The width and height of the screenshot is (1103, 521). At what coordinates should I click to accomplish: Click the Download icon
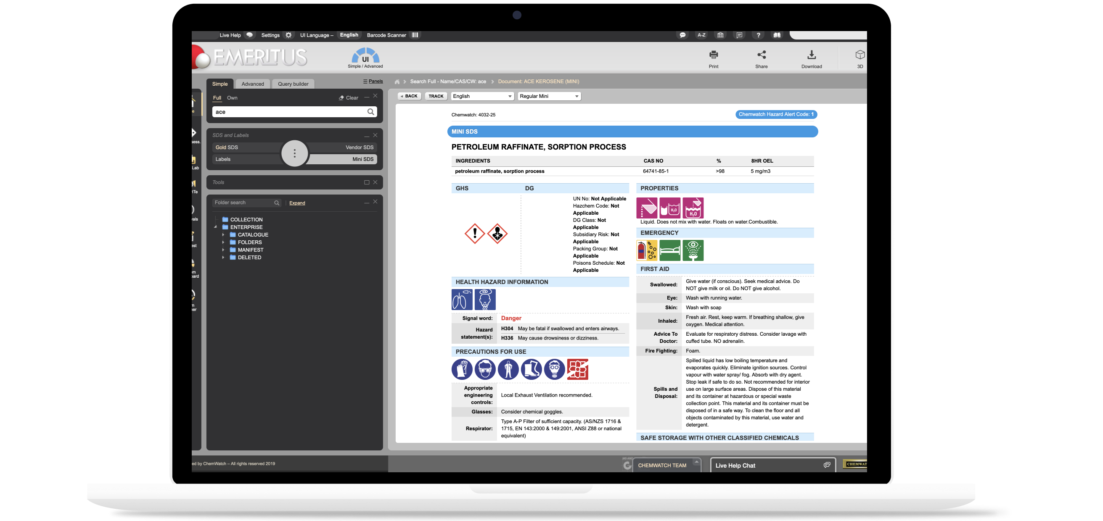[812, 55]
